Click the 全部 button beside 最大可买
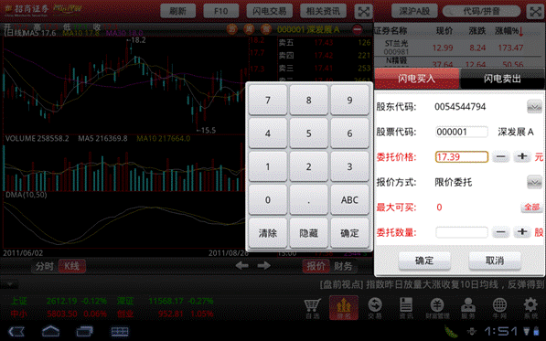The height and width of the screenshot is (341, 546). point(531,207)
